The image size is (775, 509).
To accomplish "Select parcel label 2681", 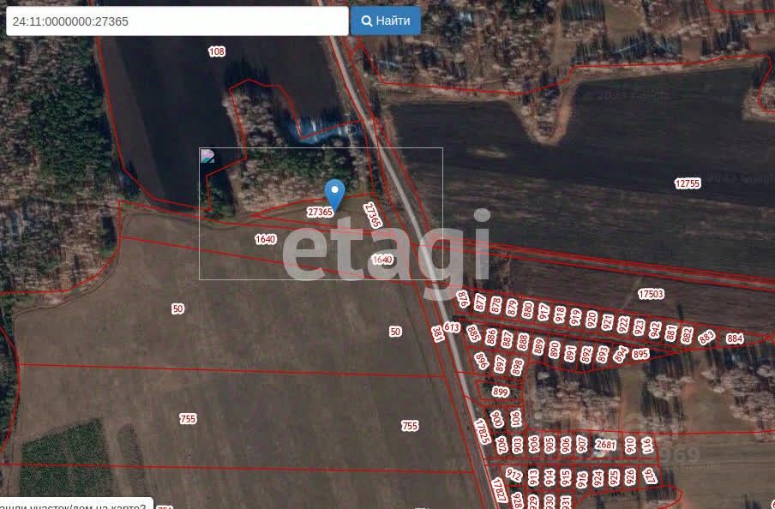I will 605,445.
